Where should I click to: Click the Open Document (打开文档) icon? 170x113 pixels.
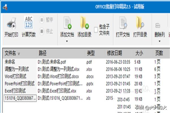(x=123, y=23)
